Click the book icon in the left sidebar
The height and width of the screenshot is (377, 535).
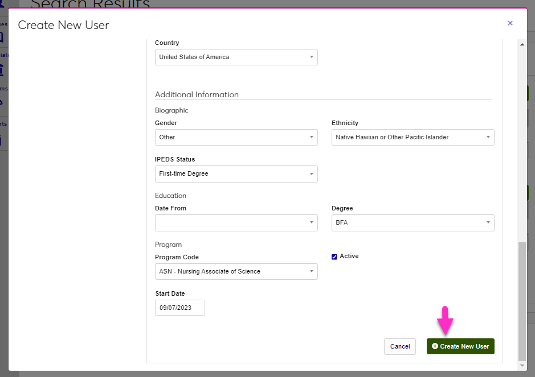click(x=2, y=38)
